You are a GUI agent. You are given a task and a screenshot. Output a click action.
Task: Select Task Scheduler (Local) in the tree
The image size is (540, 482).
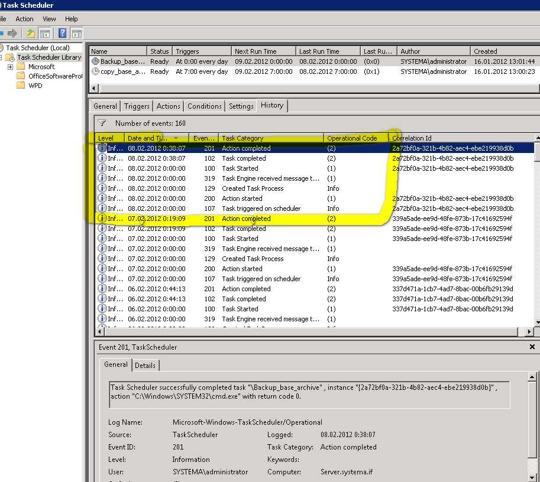point(38,48)
